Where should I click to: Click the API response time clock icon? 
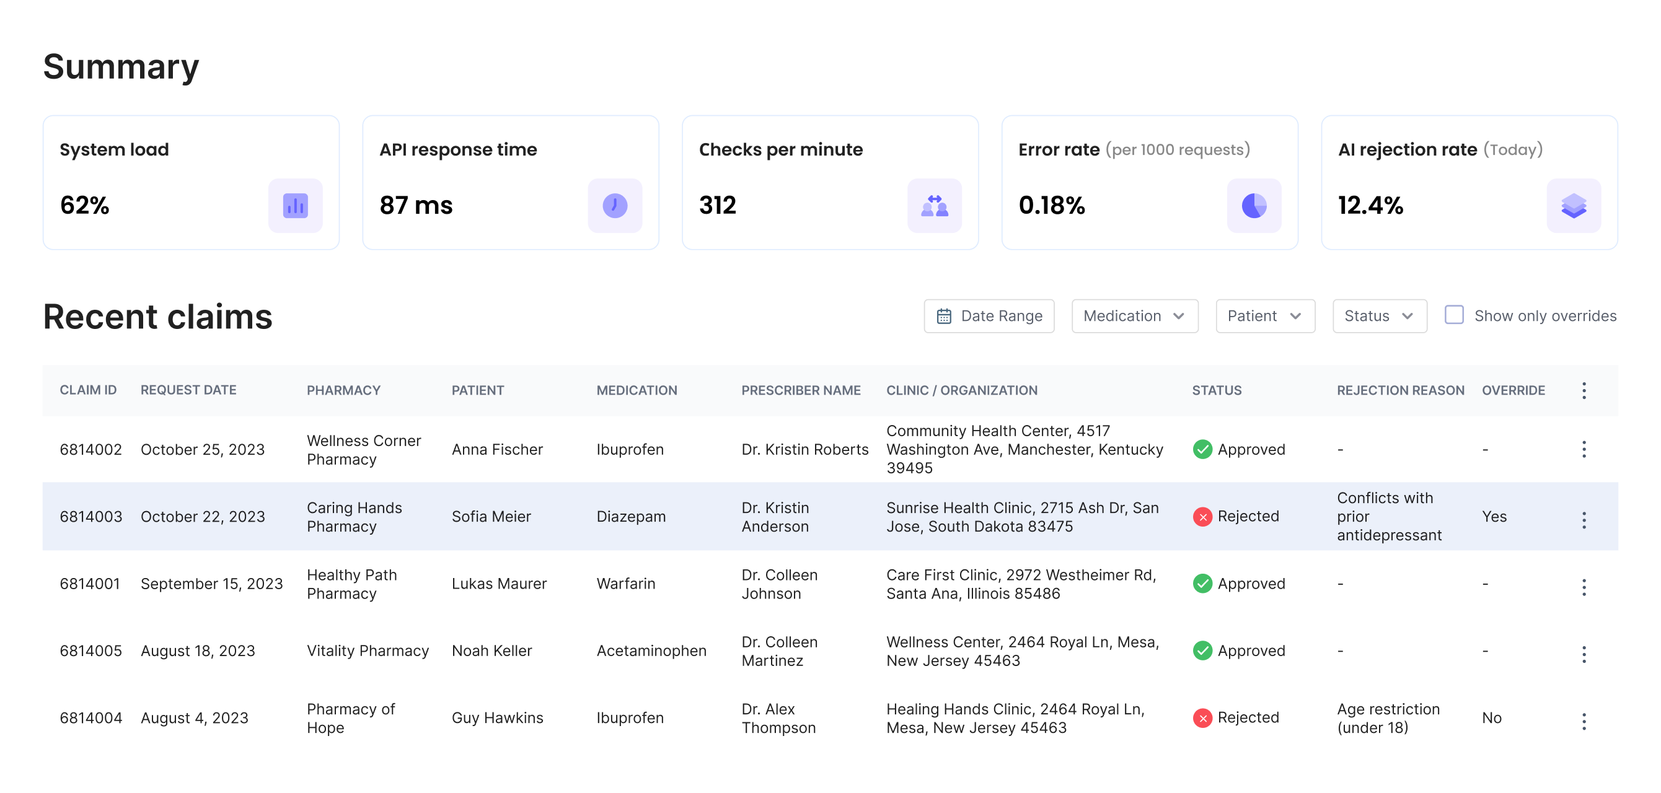pyautogui.click(x=614, y=206)
